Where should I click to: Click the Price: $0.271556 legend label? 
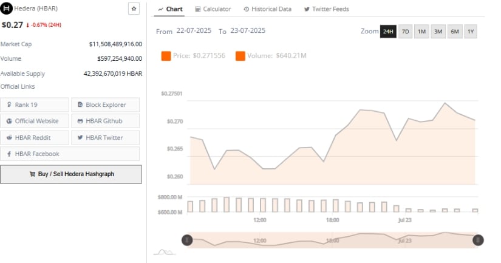pyautogui.click(x=199, y=56)
